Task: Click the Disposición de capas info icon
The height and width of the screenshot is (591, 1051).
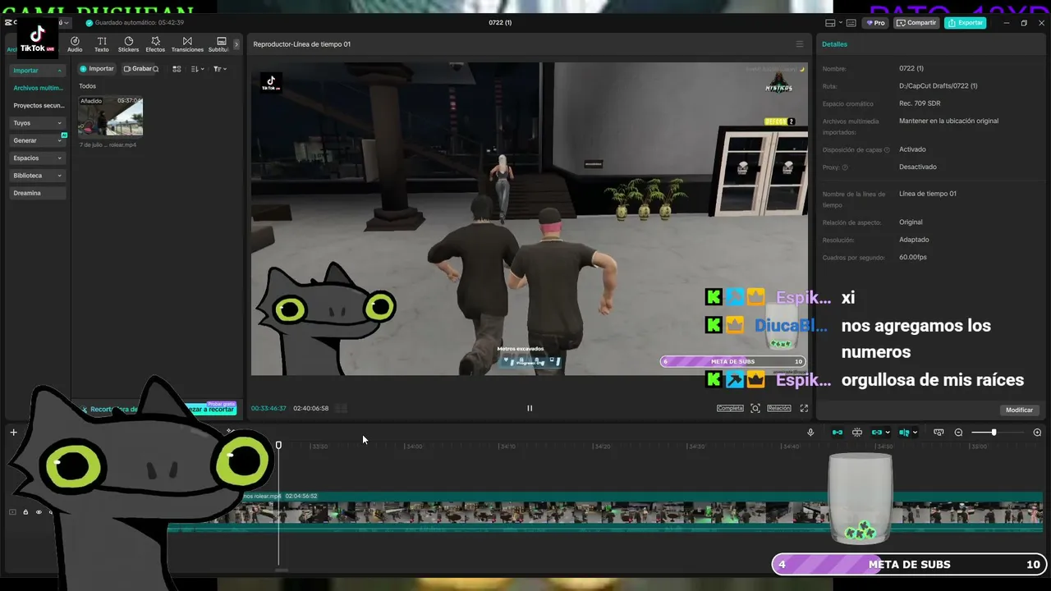Action: click(x=887, y=149)
